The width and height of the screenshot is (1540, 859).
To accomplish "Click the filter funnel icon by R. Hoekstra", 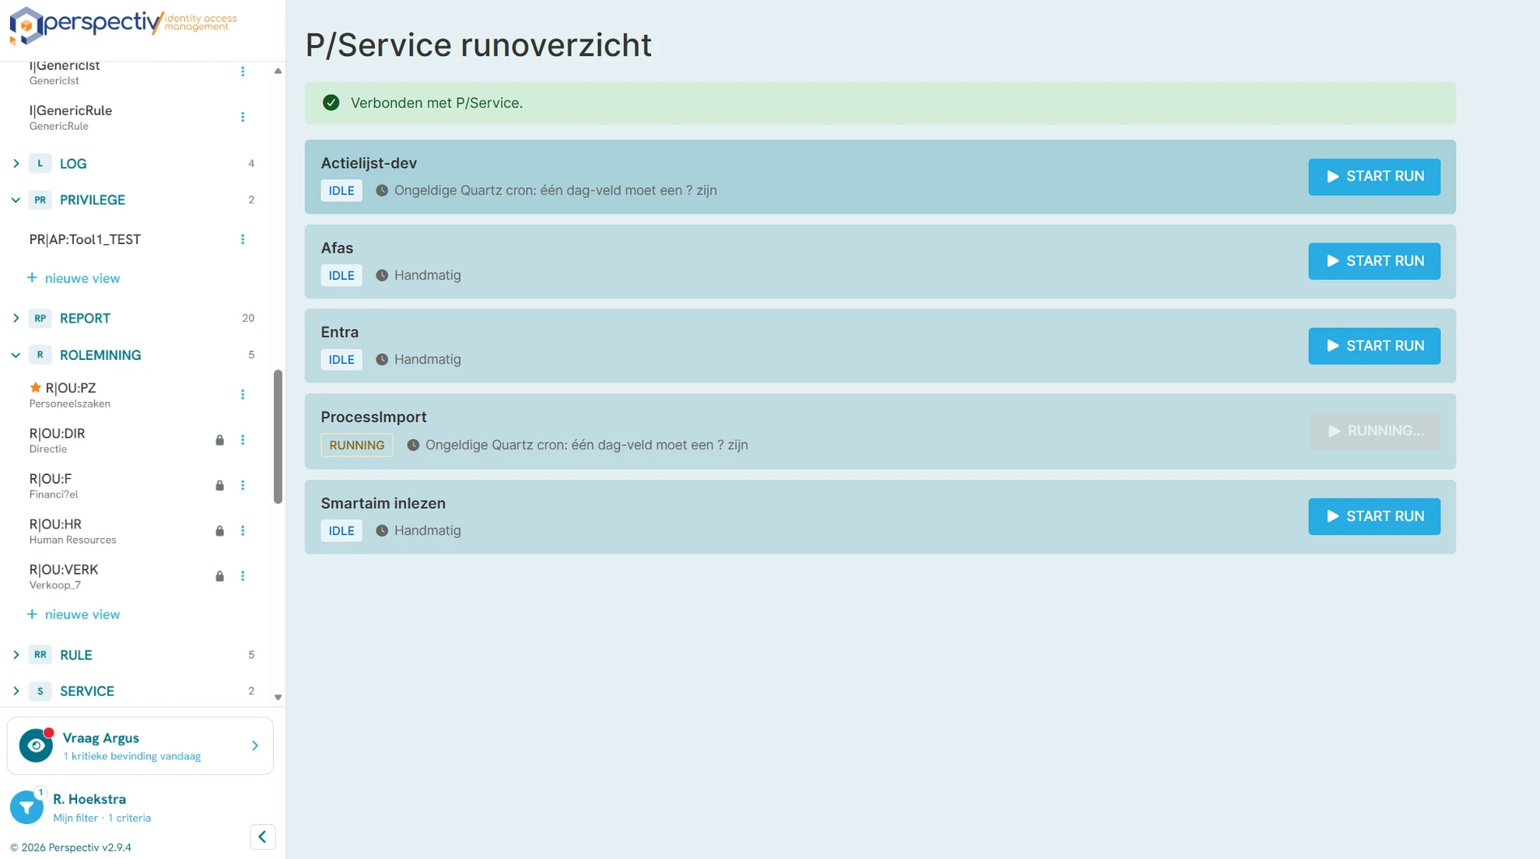I will pos(26,807).
